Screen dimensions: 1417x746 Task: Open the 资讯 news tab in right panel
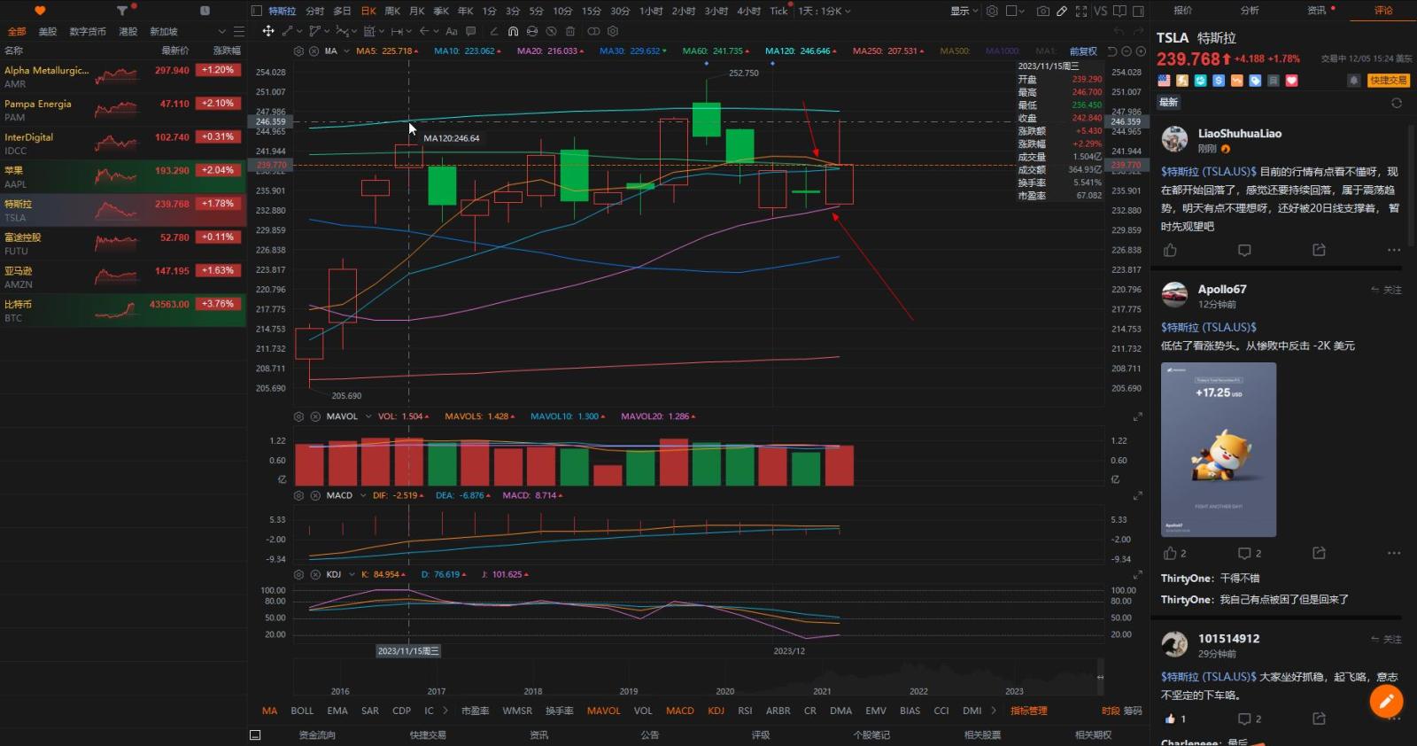(1317, 11)
